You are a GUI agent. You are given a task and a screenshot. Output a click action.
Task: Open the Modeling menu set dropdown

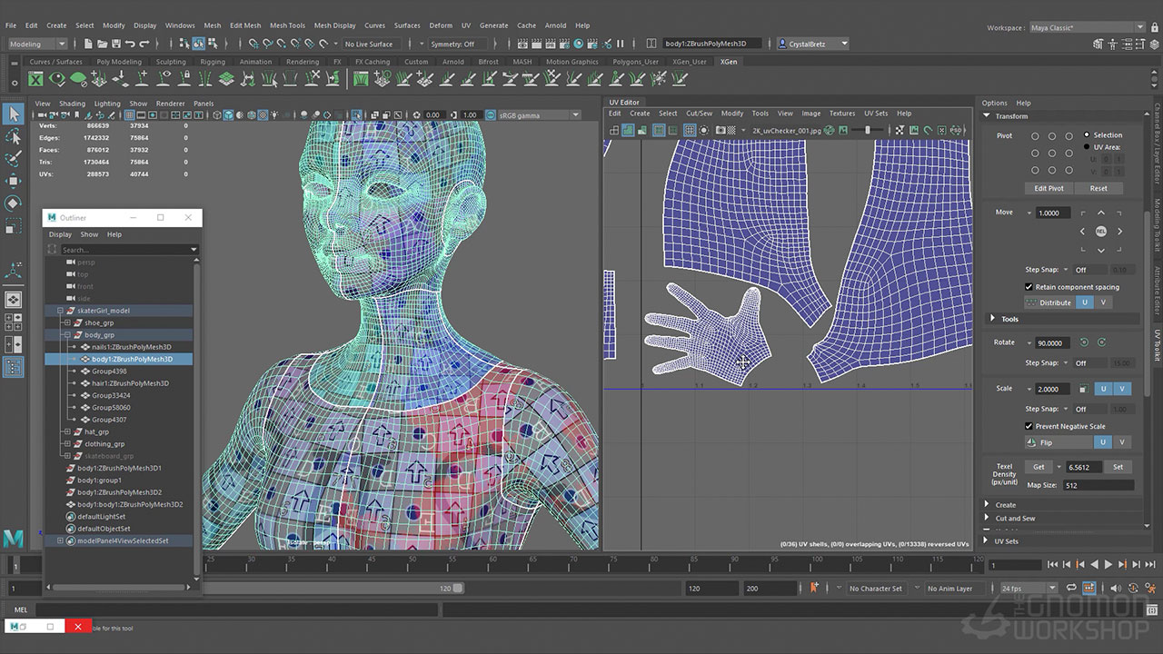click(37, 44)
